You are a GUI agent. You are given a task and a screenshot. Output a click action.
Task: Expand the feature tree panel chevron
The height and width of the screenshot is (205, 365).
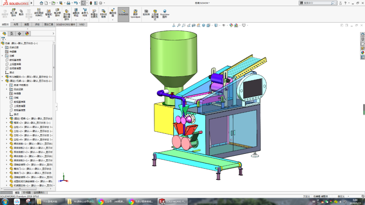click(53, 34)
